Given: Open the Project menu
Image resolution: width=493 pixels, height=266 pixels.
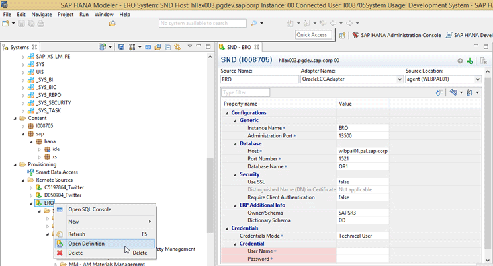Looking at the screenshot, I should 66,14.
